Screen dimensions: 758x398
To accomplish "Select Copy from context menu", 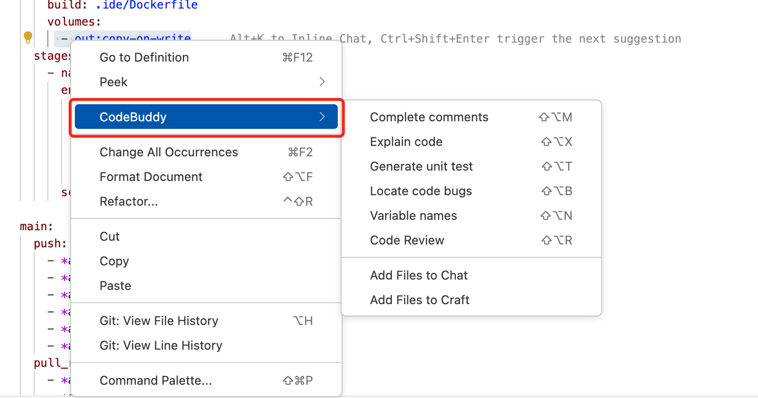I will (x=206, y=261).
